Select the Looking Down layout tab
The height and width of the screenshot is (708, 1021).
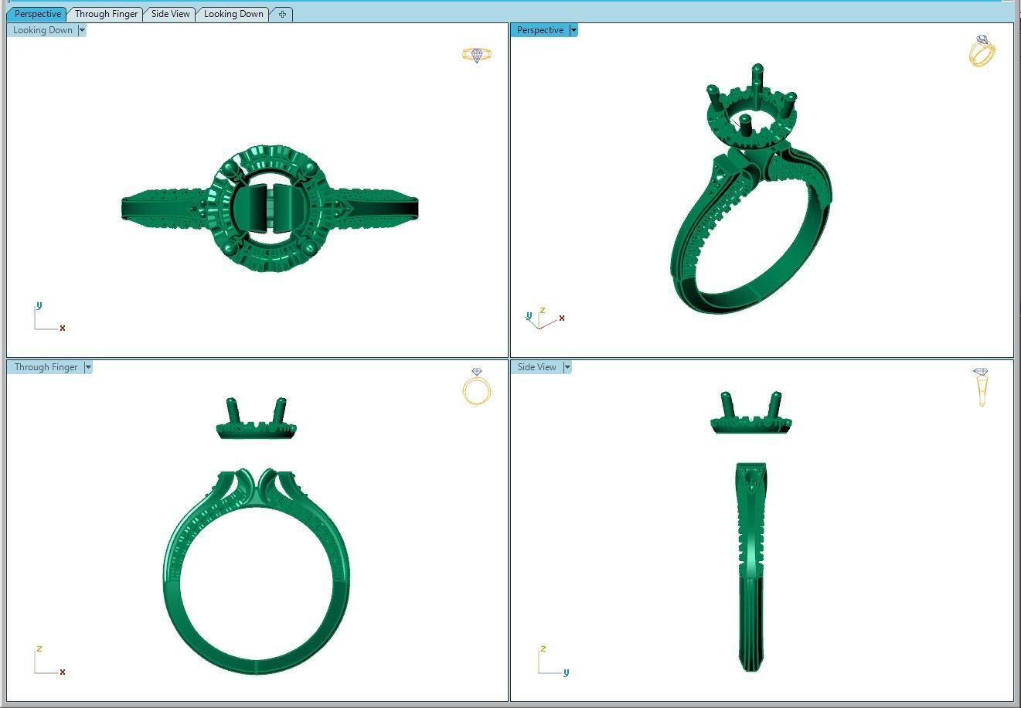pos(233,14)
